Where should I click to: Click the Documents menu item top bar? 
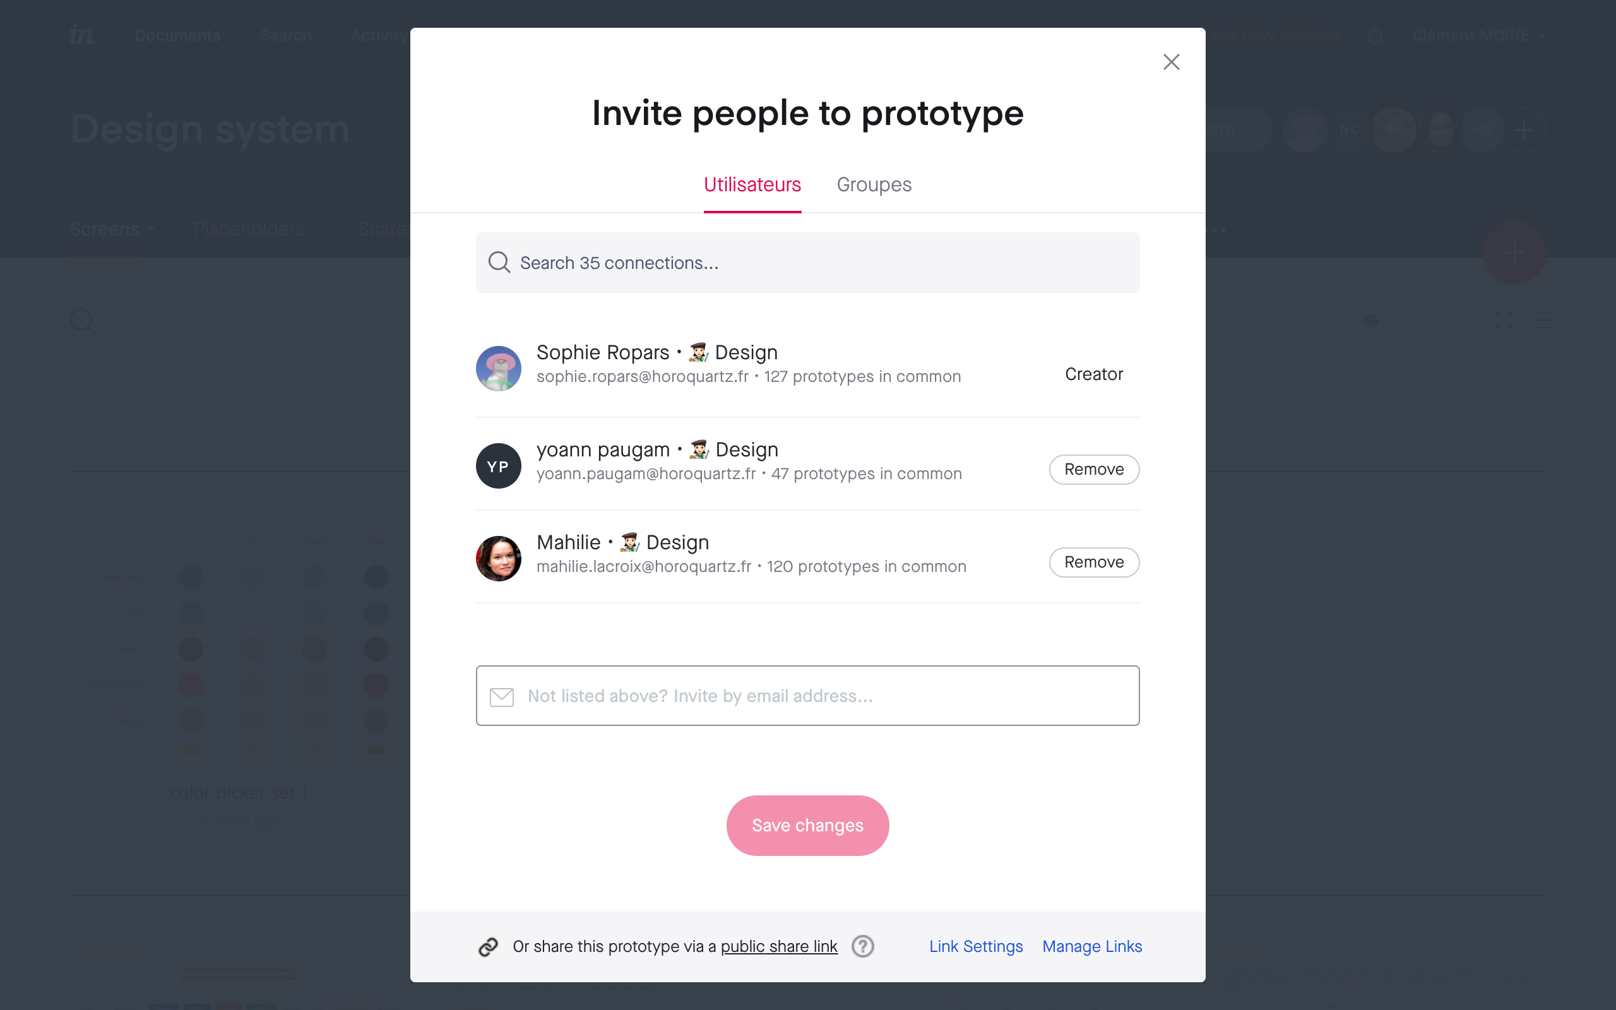pos(178,35)
